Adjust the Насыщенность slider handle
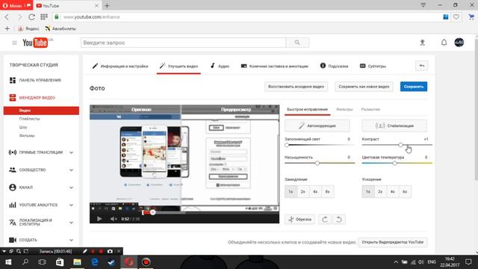 [x=317, y=163]
